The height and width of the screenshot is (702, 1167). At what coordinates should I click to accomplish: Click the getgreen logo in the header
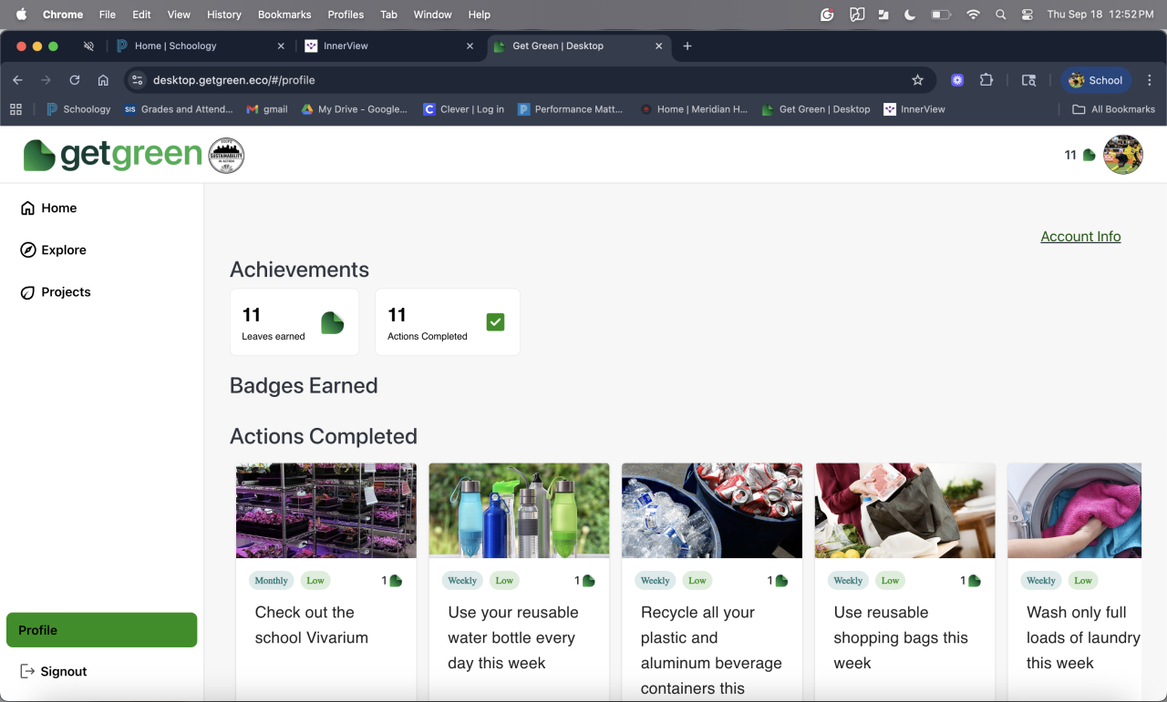coord(112,155)
